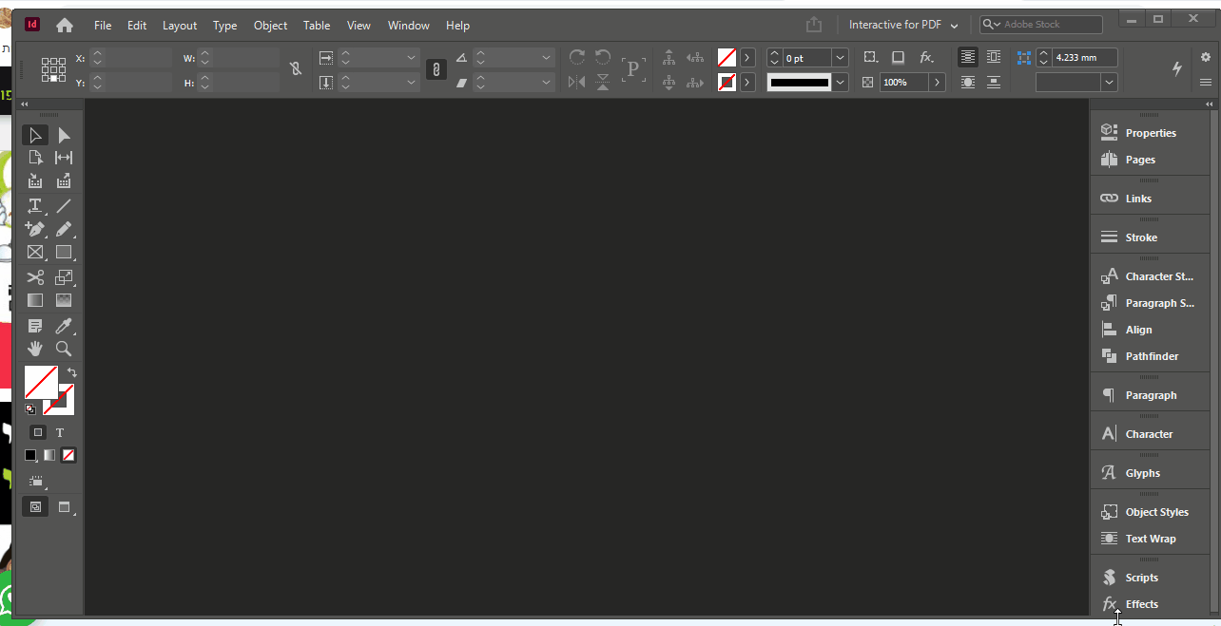Select the Page tool
Screen dimensions: 1221x626
(35, 158)
